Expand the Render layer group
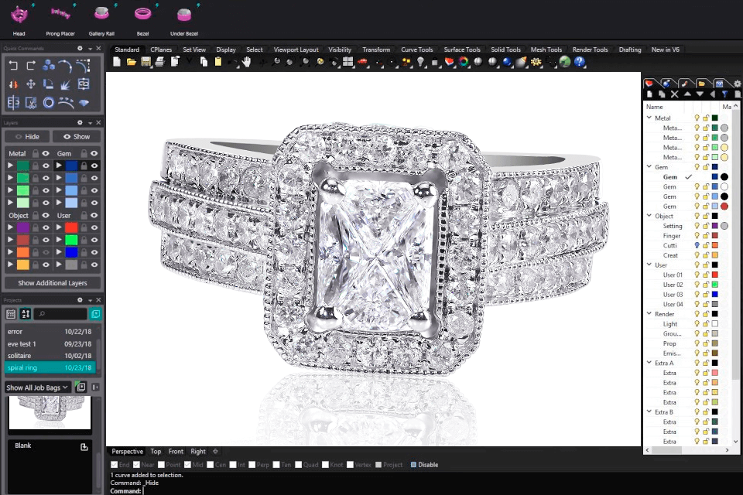This screenshot has height=495, width=743. (x=649, y=314)
